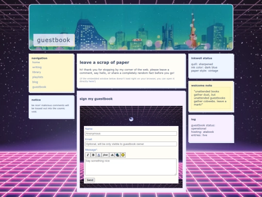Screen dimensions: 262x197
Task: Click the malicious comments notice text
Action: [50, 108]
